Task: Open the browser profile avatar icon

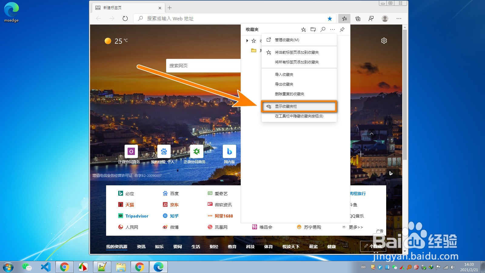Action: [385, 19]
